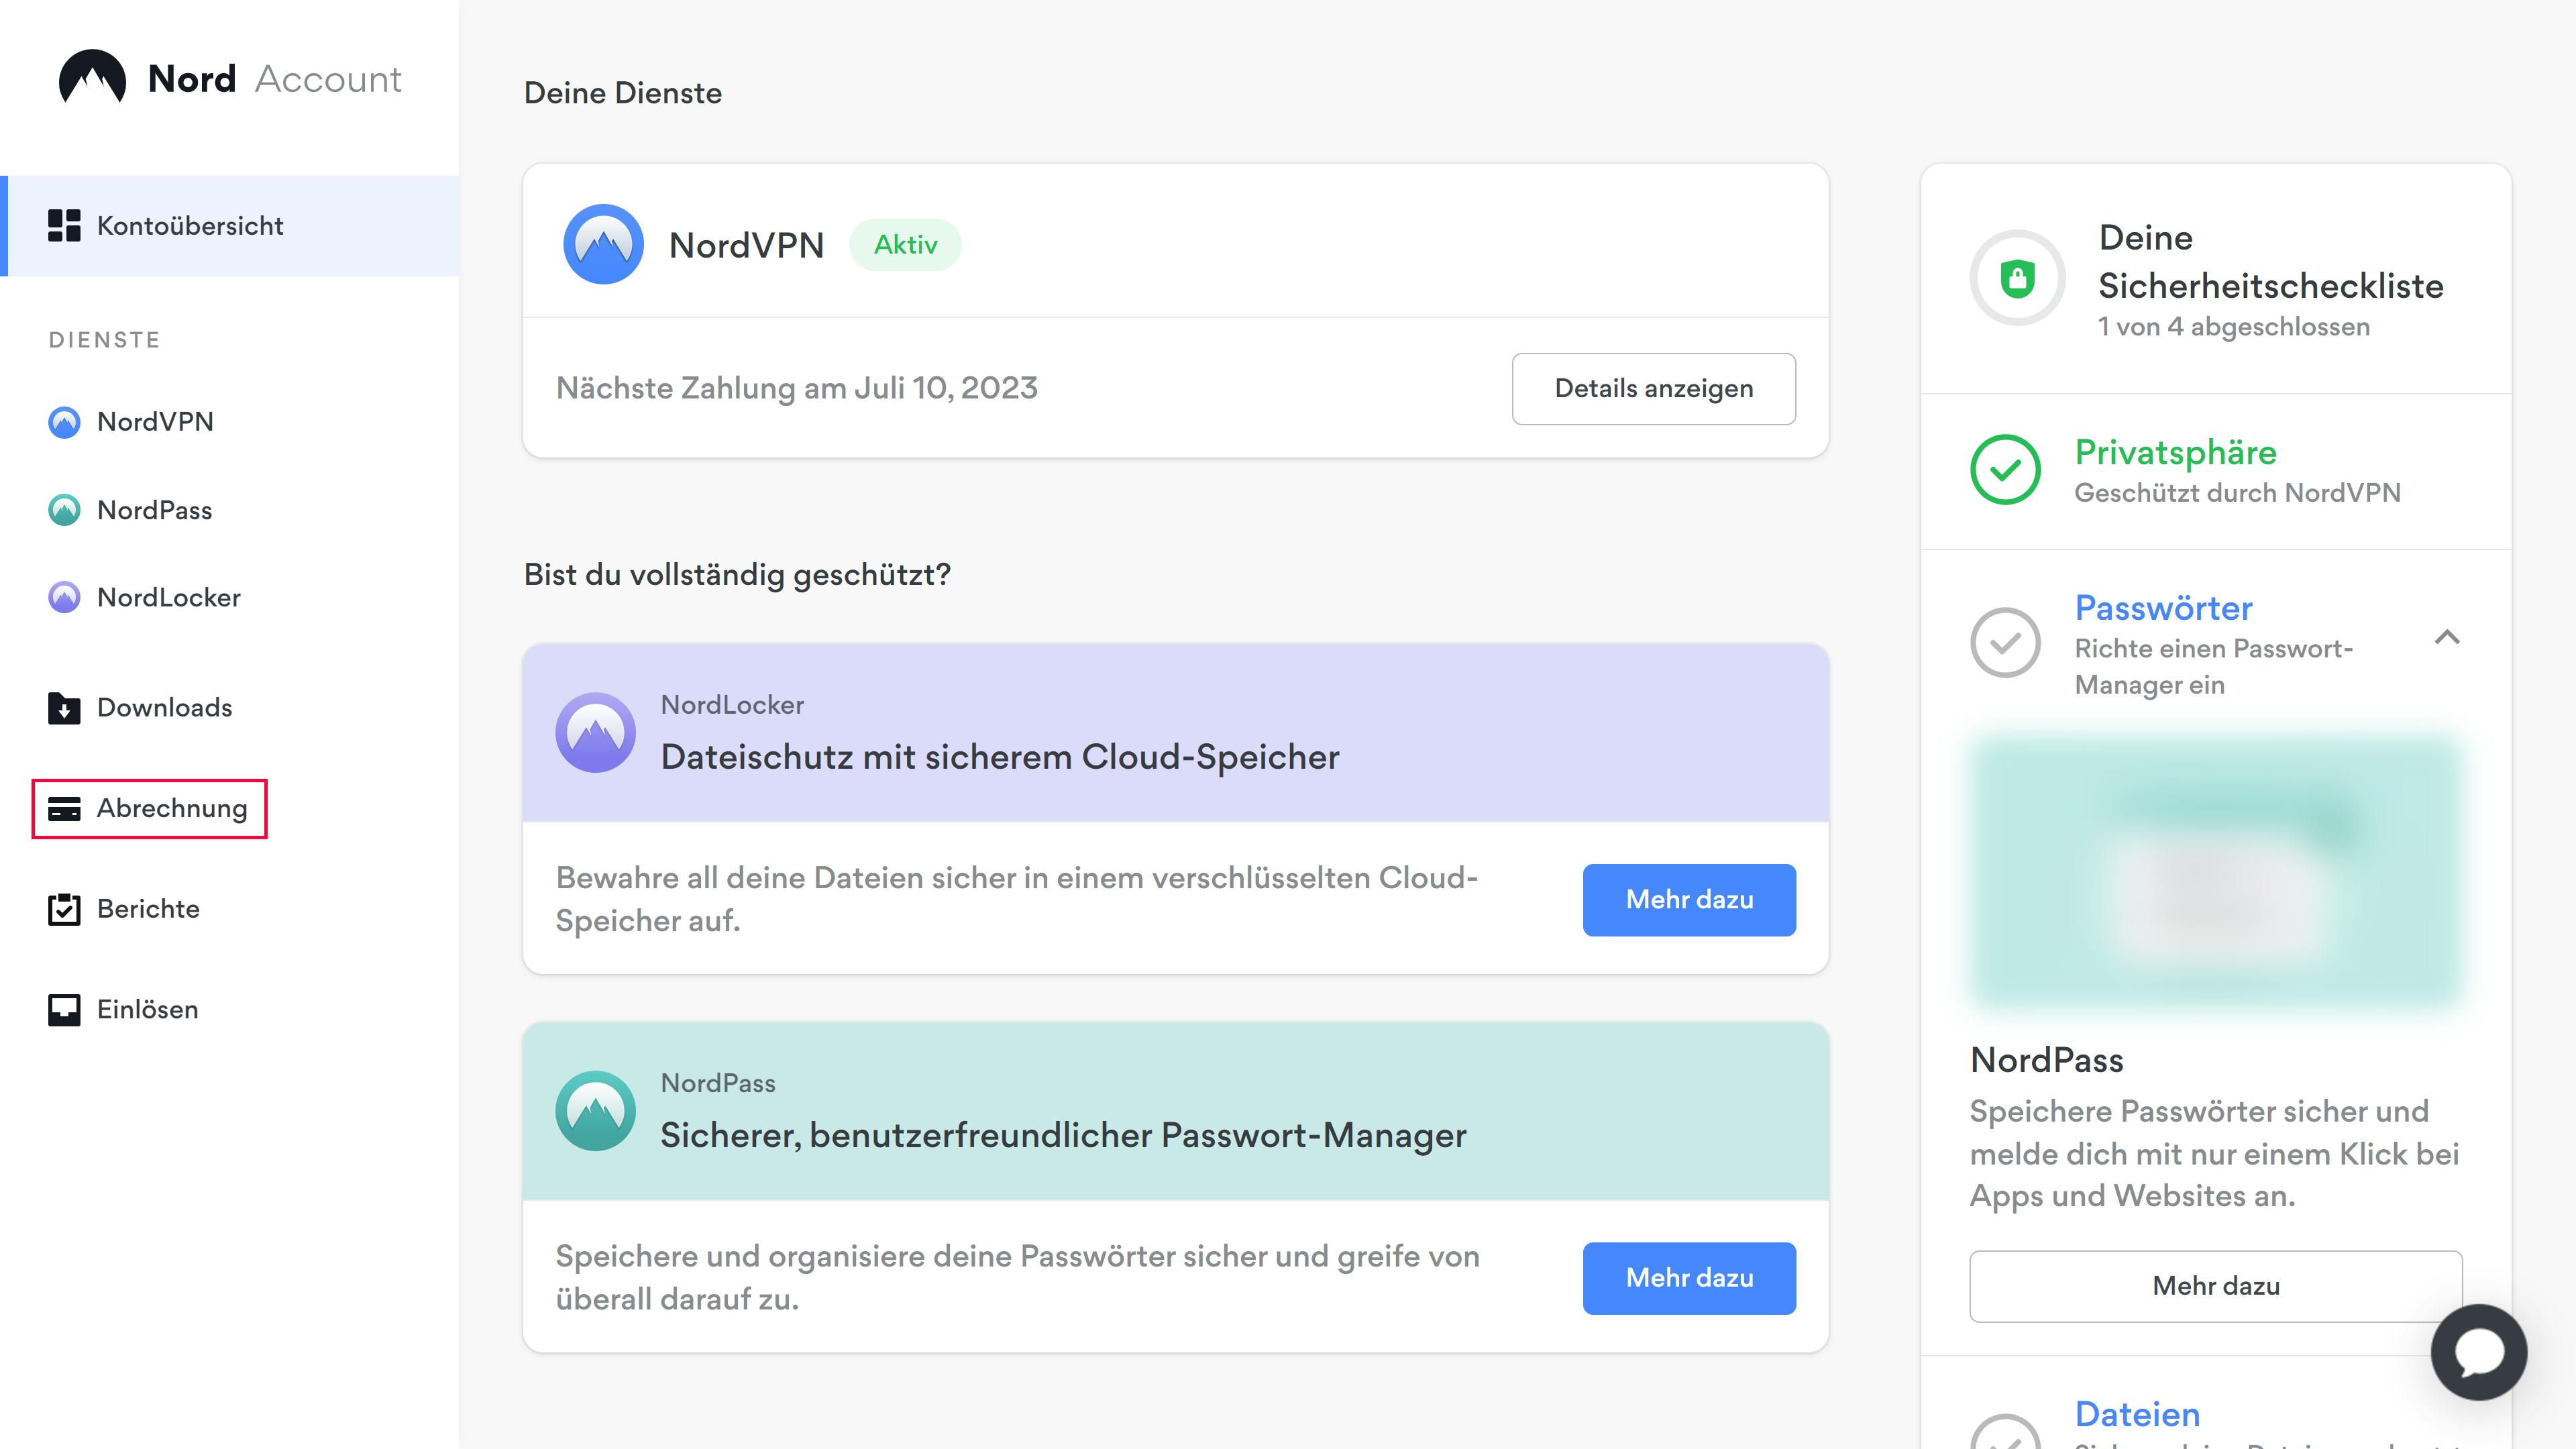Open the chat support bubble
The width and height of the screenshot is (2576, 1449).
pos(2479,1352)
